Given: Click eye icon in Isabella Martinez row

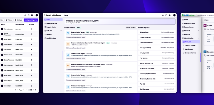Looking at the screenshot, I should pyautogui.click(x=31, y=70).
